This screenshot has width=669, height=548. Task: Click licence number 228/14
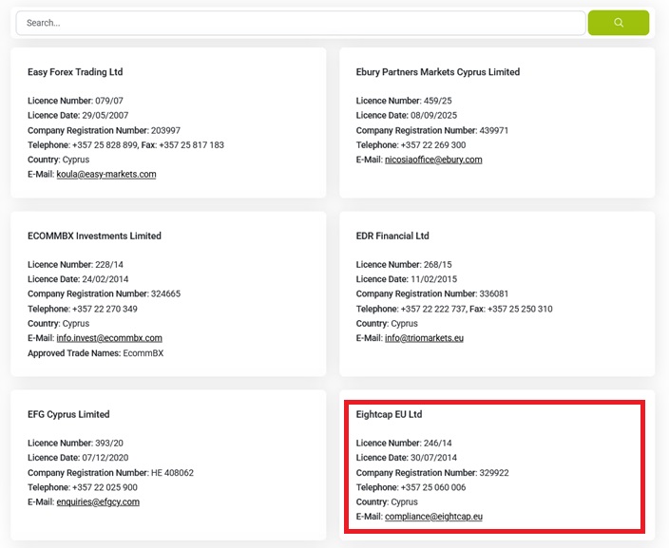tap(109, 264)
